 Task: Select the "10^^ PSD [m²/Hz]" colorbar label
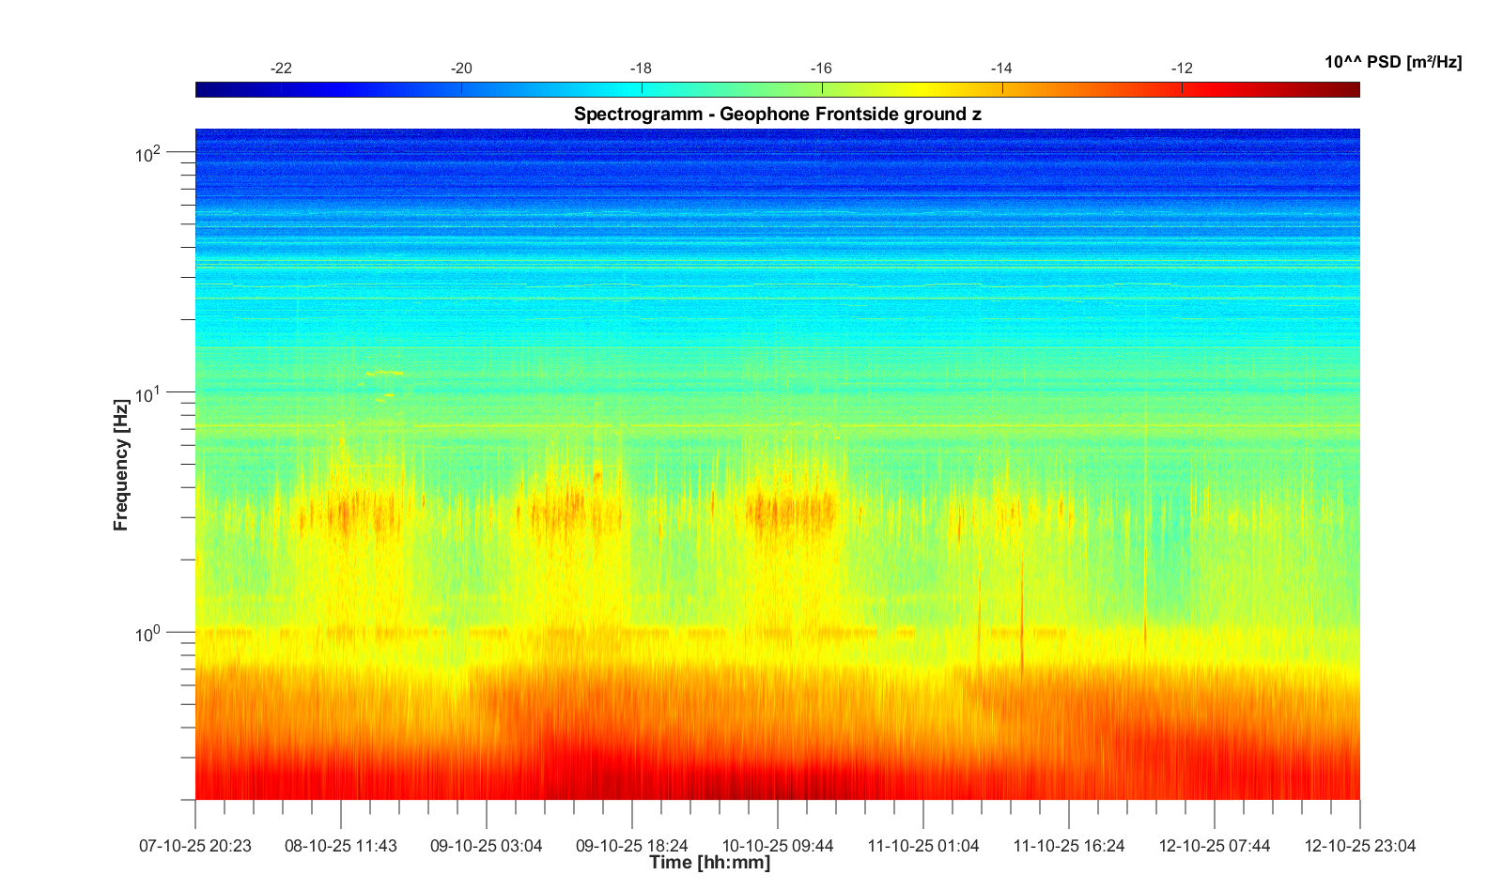[1392, 63]
